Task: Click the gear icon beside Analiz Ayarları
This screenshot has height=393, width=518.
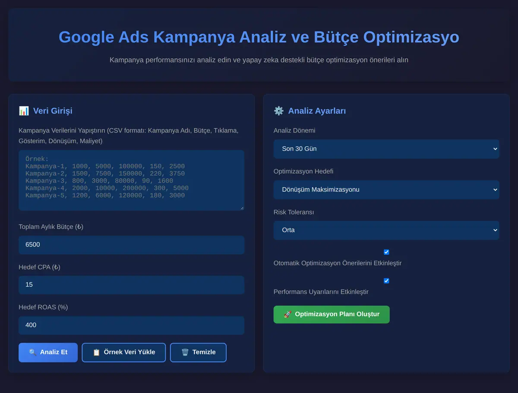Action: [279, 111]
